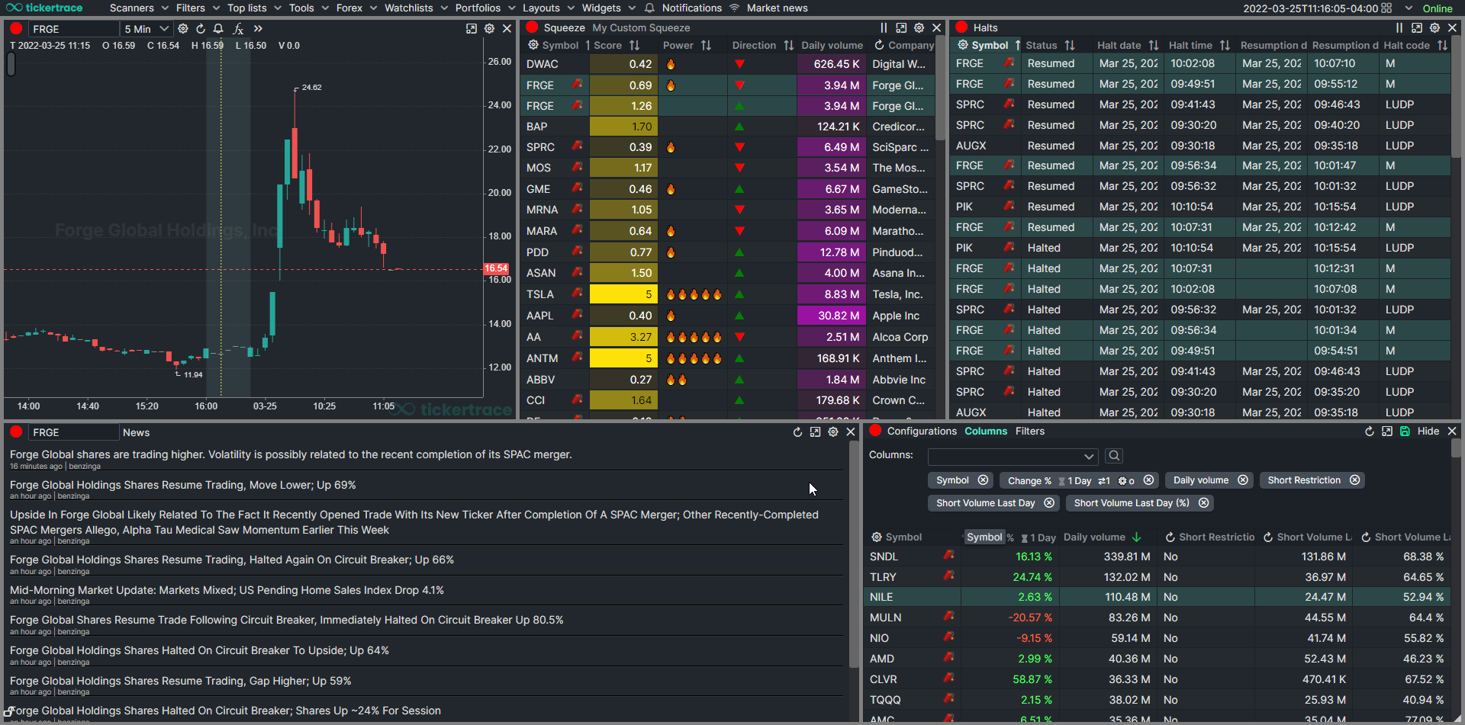Screen dimensions: 1465x725
Task: Toggle the Halts widget red link indicator
Action: [x=961, y=27]
